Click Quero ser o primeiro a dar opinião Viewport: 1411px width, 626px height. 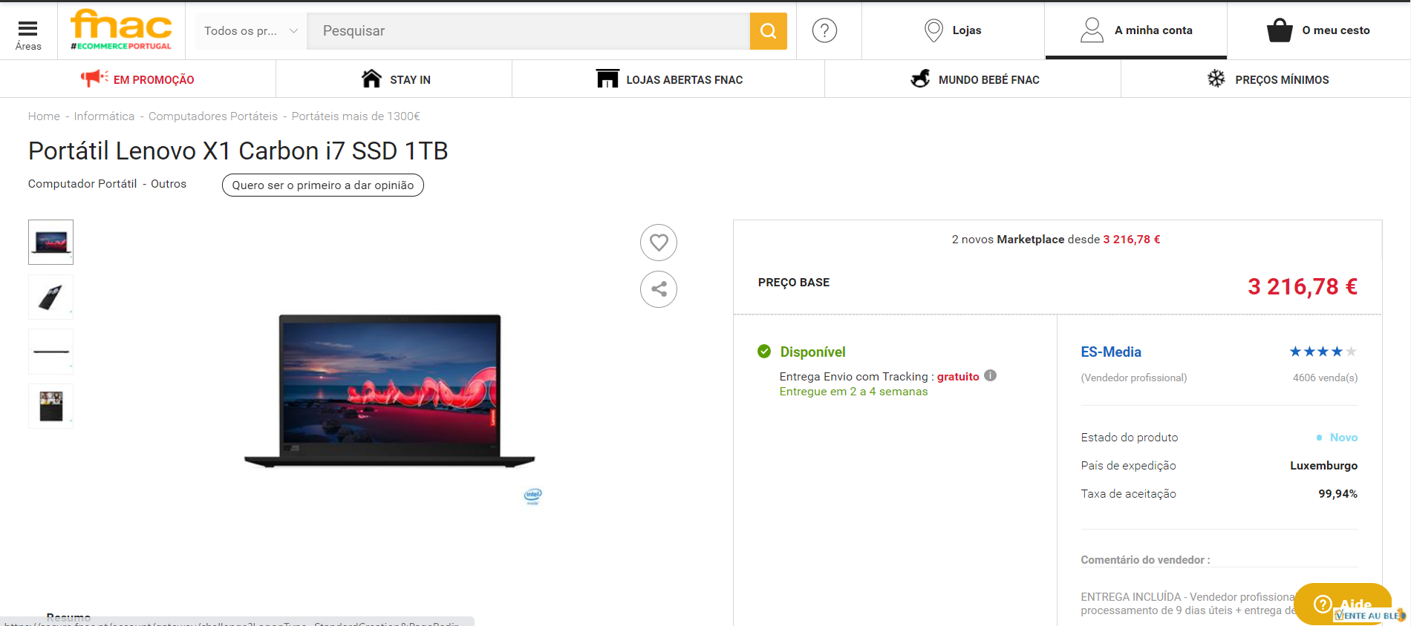(x=323, y=185)
